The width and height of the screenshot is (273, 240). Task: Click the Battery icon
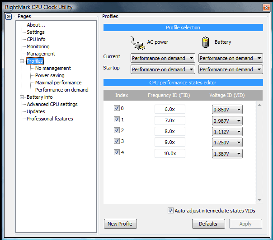click(206, 42)
